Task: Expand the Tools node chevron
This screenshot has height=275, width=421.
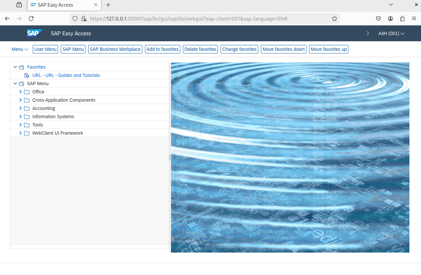Action: pos(20,125)
